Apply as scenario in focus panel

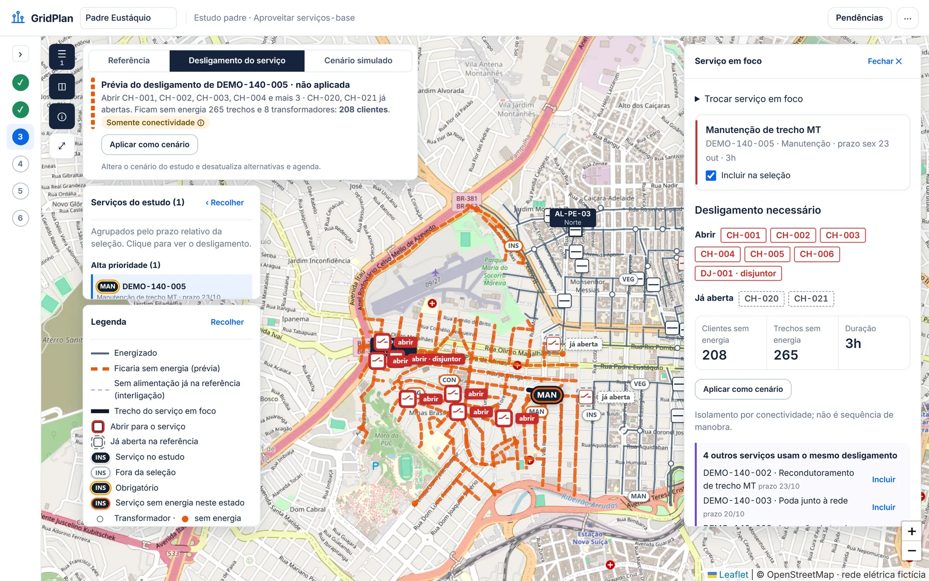pyautogui.click(x=743, y=389)
